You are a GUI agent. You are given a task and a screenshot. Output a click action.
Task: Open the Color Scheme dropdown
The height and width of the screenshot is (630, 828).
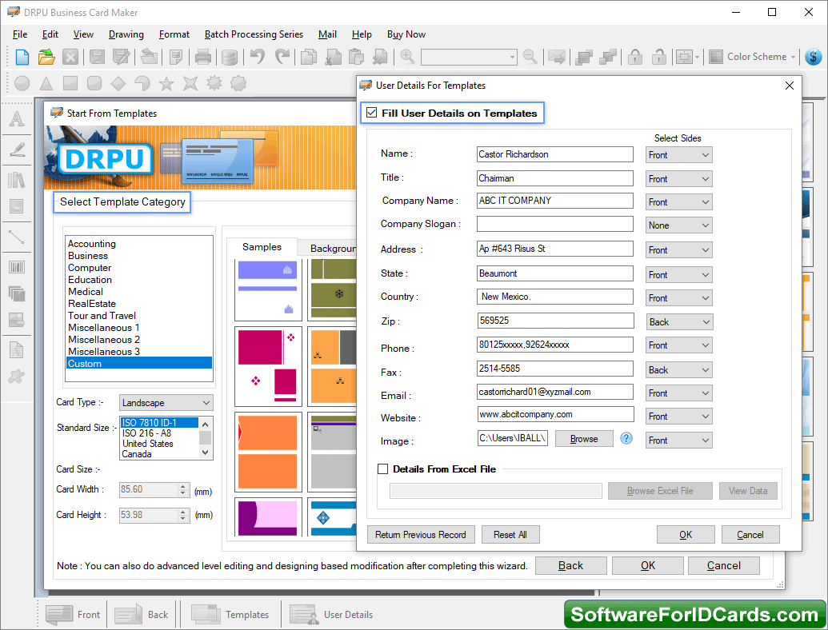pos(752,57)
